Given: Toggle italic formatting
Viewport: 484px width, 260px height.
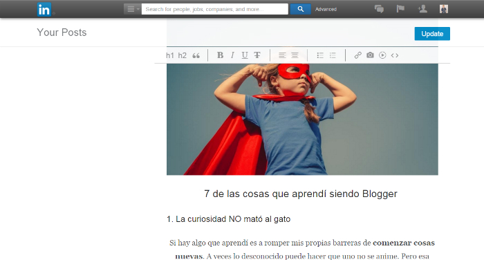Looking at the screenshot, I should click(x=232, y=55).
